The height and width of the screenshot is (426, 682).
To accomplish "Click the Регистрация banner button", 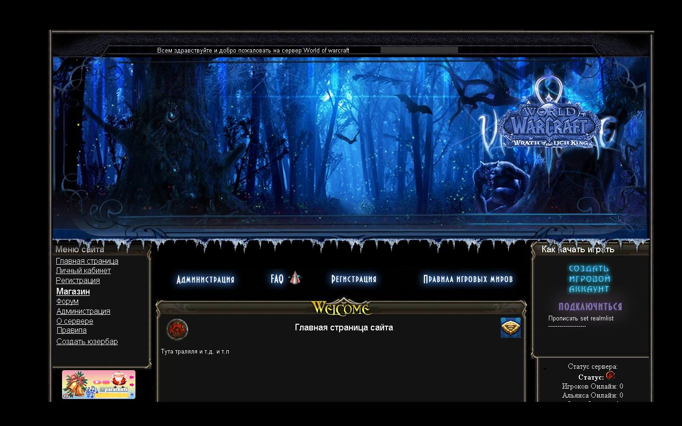I will [354, 279].
